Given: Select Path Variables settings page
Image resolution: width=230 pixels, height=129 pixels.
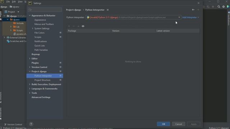Looking at the screenshot, I should point(41,50).
